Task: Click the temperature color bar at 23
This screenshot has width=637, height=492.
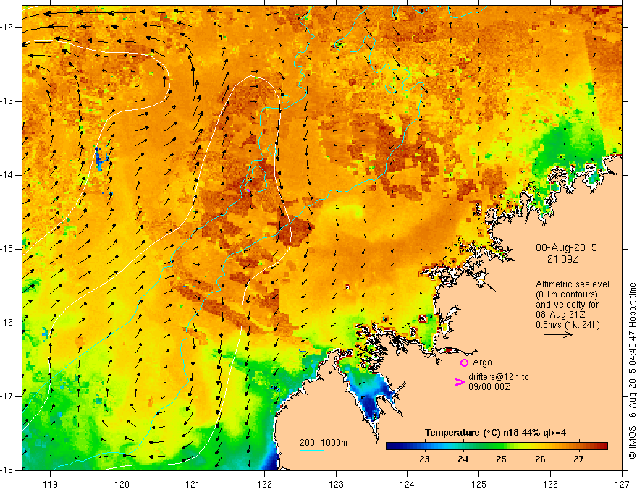Action: [x=424, y=446]
